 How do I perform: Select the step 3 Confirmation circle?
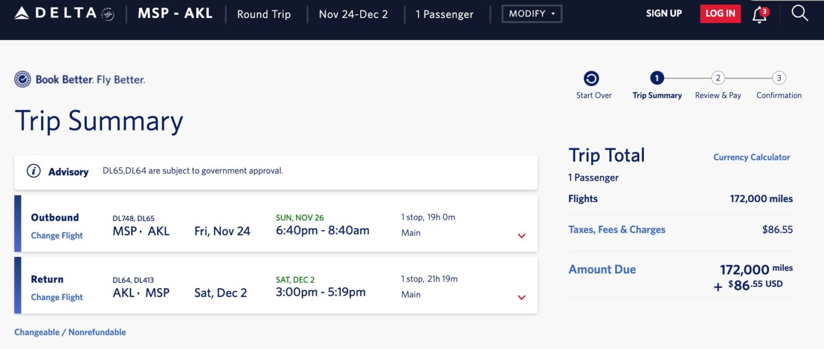click(x=778, y=78)
